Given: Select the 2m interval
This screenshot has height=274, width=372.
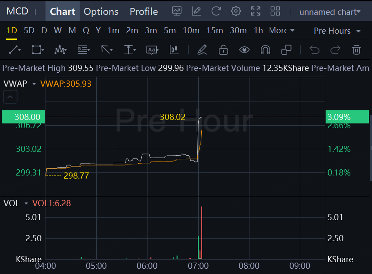Looking at the screenshot, I should tap(132, 30).
